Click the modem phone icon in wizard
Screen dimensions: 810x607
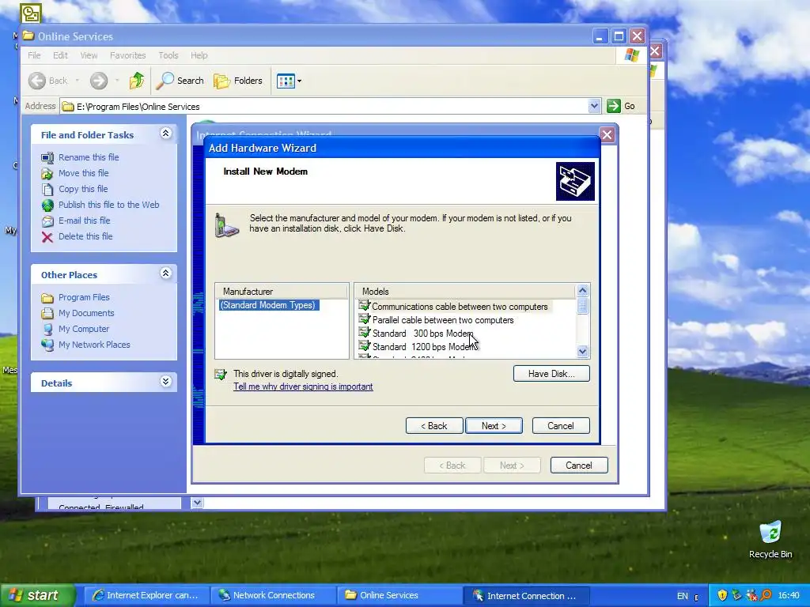226,225
